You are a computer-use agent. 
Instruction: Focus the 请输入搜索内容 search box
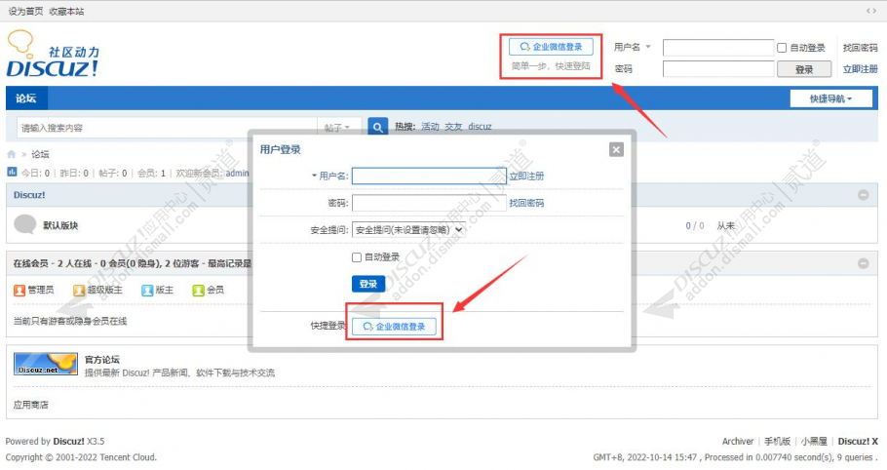pyautogui.click(x=167, y=128)
